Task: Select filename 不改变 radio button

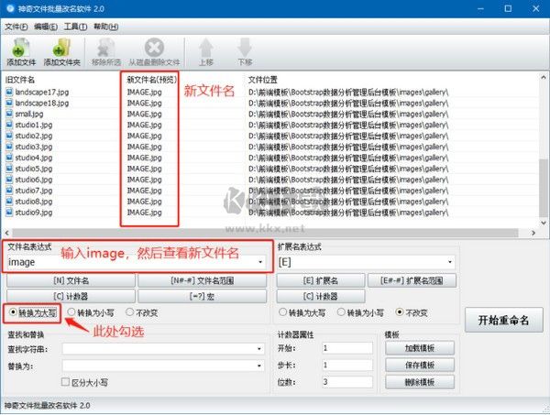Action: click(x=130, y=312)
